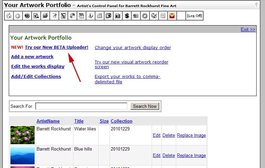Open the red envelope email icon
Image resolution: width=265 pixels, height=168 pixels.
172,16
